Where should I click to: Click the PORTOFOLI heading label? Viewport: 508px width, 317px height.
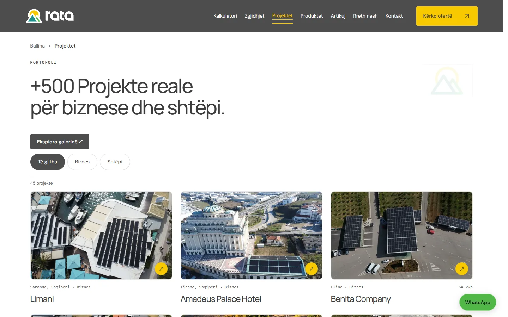43,62
